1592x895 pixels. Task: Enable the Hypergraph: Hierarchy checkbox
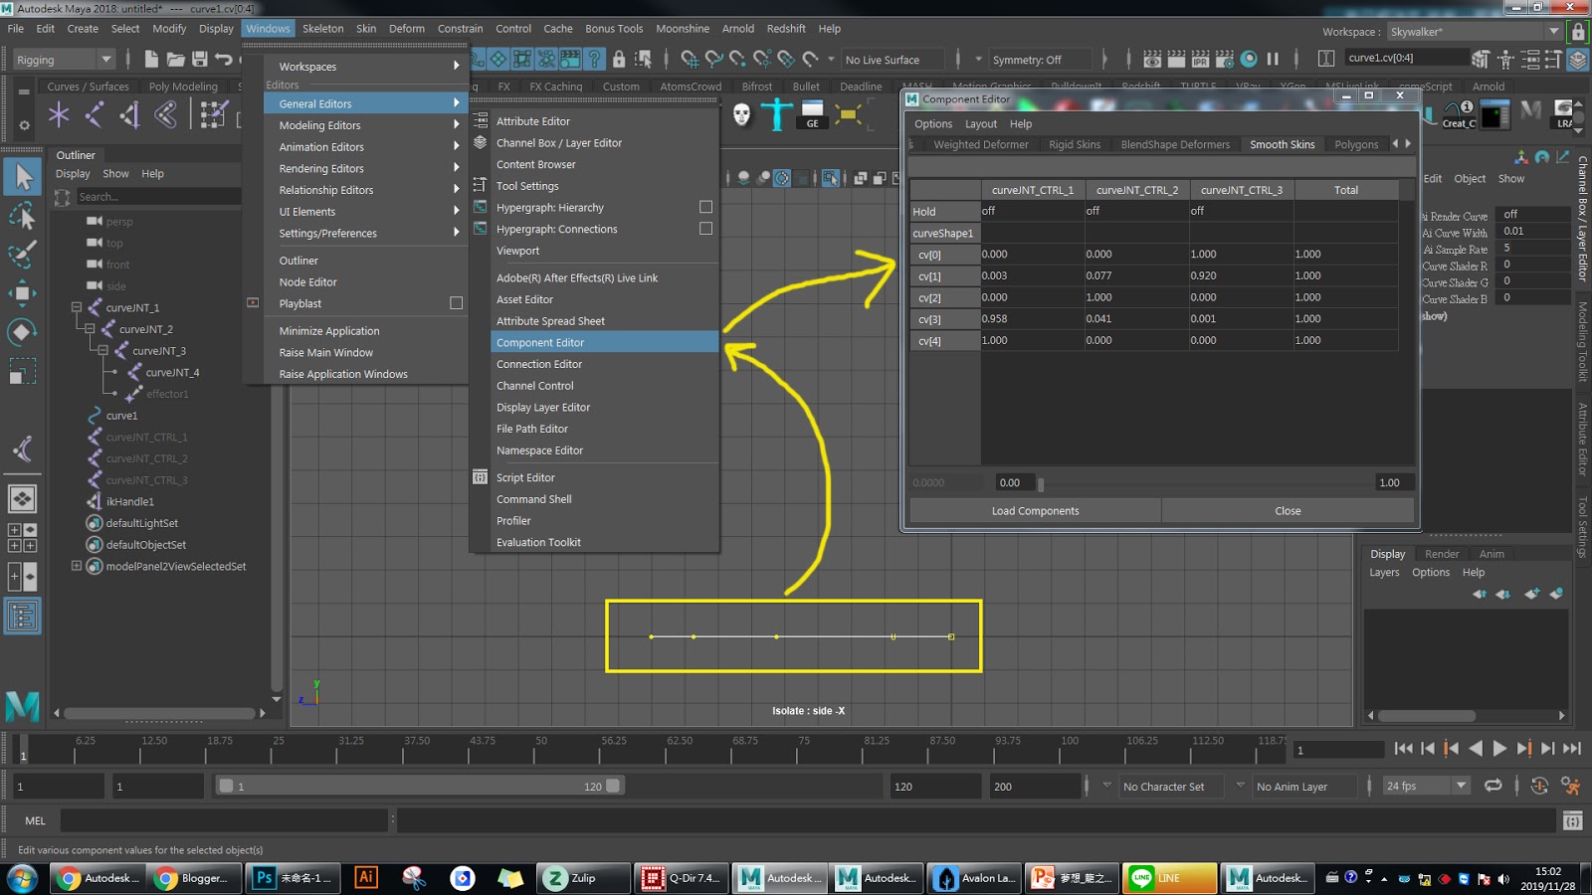(x=706, y=207)
